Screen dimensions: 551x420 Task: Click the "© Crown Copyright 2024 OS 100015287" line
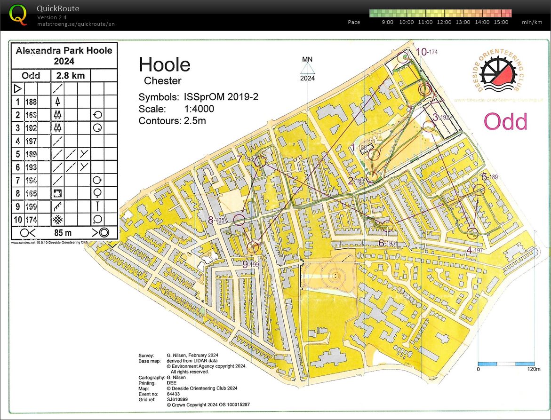click(x=208, y=404)
